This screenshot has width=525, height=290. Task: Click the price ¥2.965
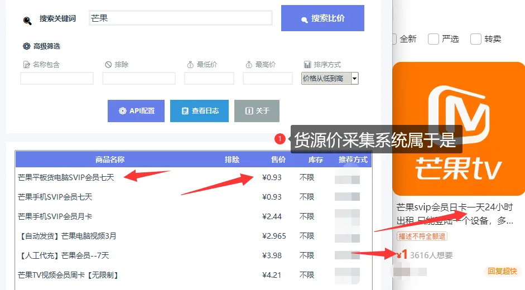[274, 236]
